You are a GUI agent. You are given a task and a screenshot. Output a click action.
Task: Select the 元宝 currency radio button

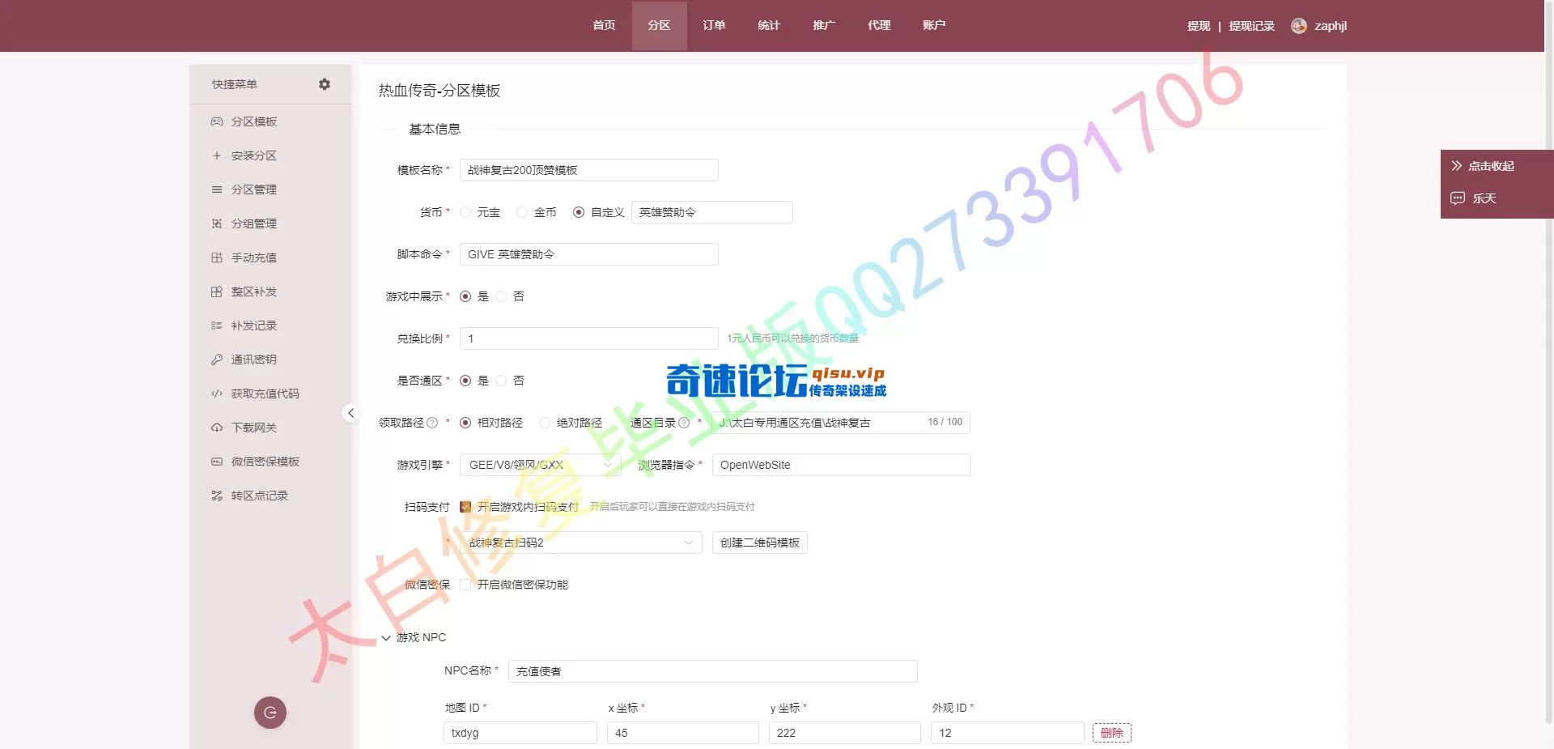465,212
